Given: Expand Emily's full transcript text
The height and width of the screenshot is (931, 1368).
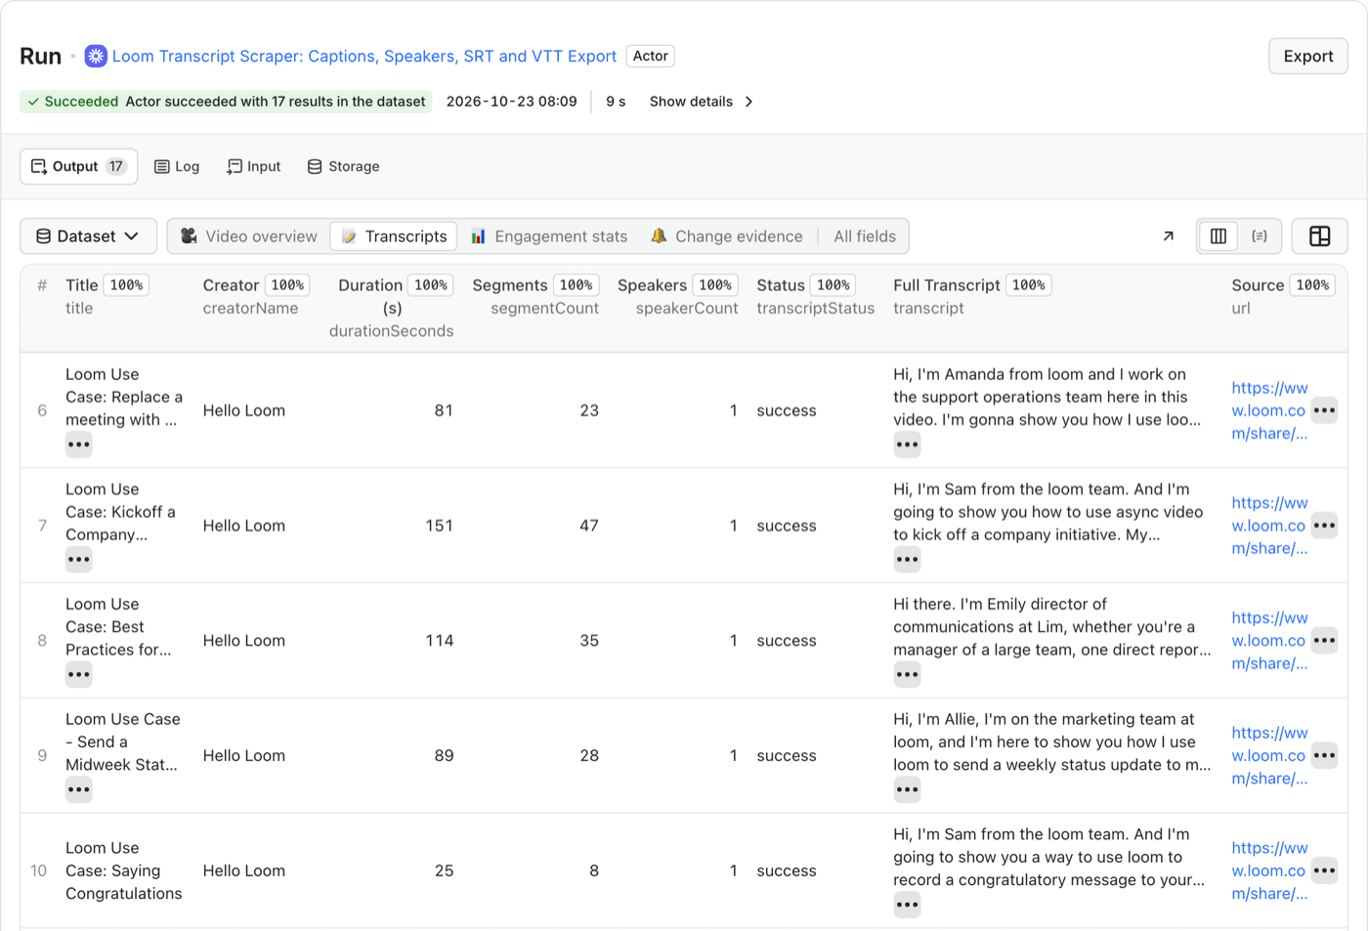Looking at the screenshot, I should click(x=907, y=675).
